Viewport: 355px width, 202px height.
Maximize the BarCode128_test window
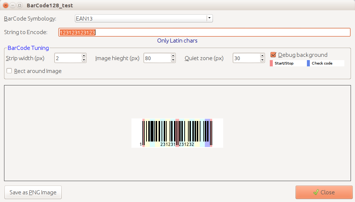(19, 5)
